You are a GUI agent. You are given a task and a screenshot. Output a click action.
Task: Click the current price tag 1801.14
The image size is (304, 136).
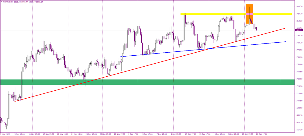[299, 30]
